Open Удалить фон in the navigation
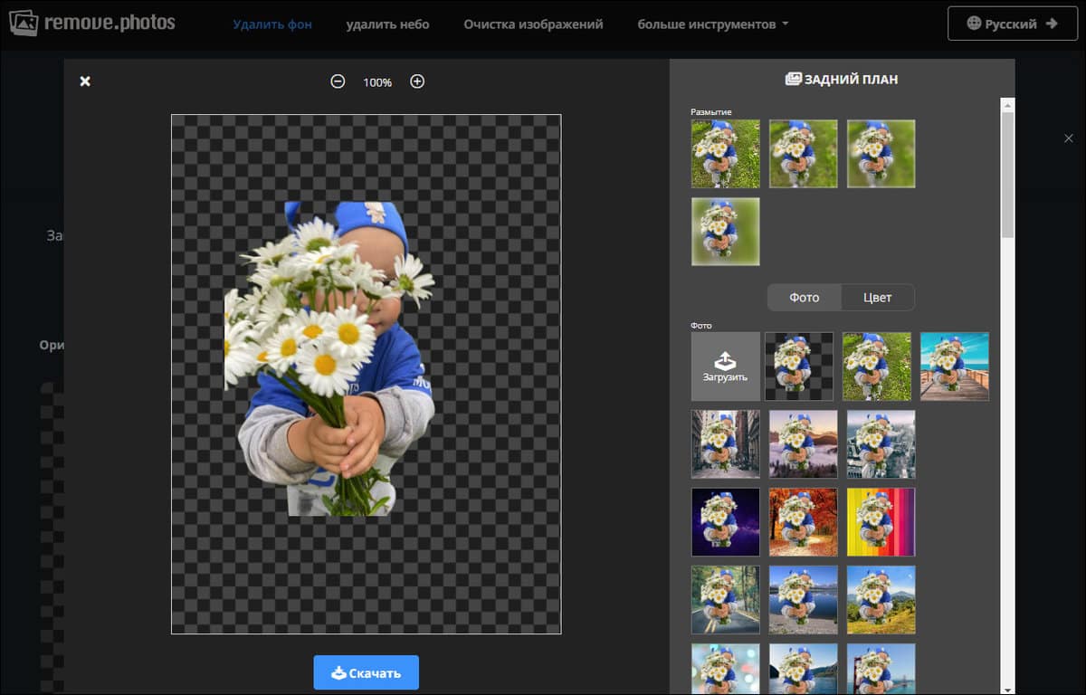 point(272,24)
